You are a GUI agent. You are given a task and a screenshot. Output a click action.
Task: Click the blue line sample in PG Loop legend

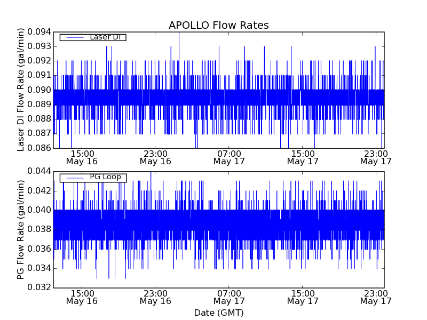tap(74, 178)
